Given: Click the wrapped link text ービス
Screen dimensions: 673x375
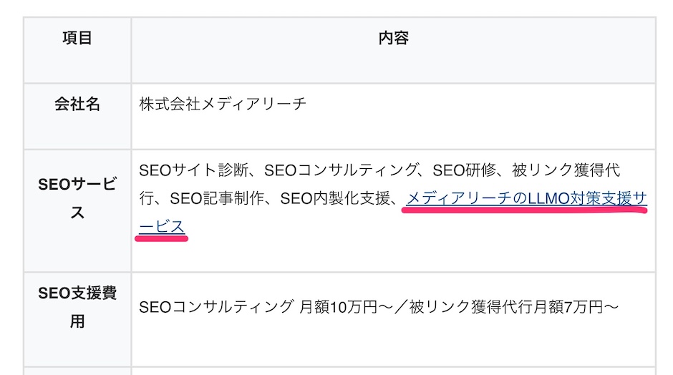Looking at the screenshot, I should click(162, 227).
